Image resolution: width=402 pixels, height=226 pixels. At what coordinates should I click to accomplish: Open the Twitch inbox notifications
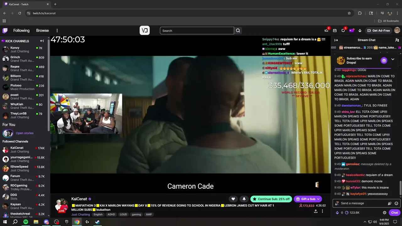[x=335, y=30]
